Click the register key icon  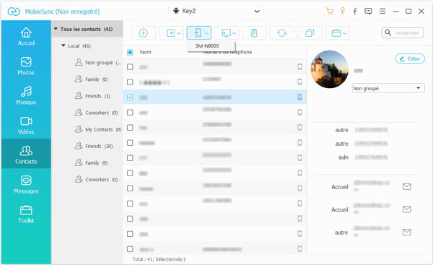point(342,11)
